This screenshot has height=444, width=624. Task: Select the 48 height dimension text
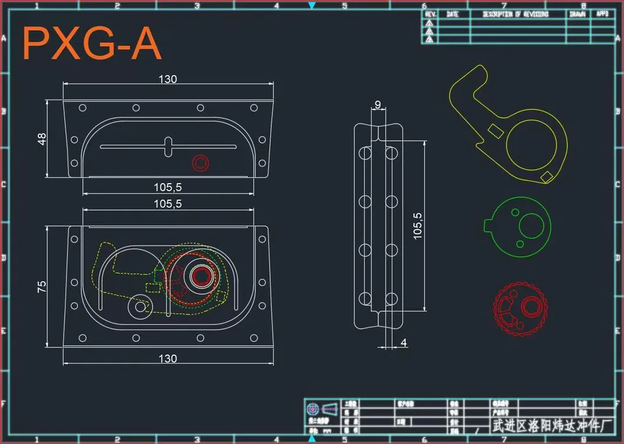point(42,139)
